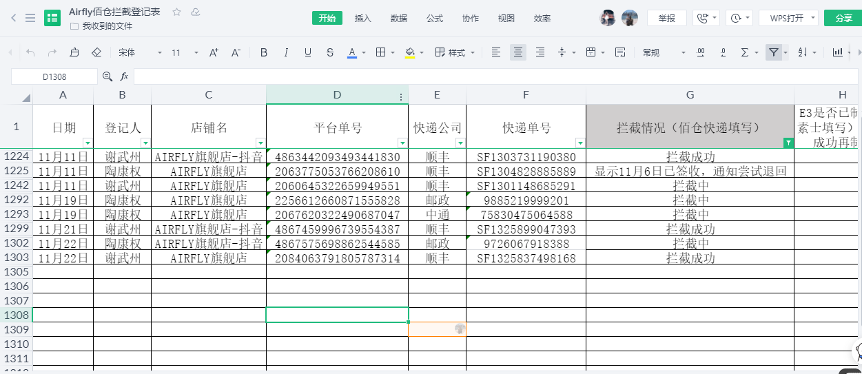Click the cloud save status icon
This screenshot has height=374, width=862.
[x=196, y=12]
